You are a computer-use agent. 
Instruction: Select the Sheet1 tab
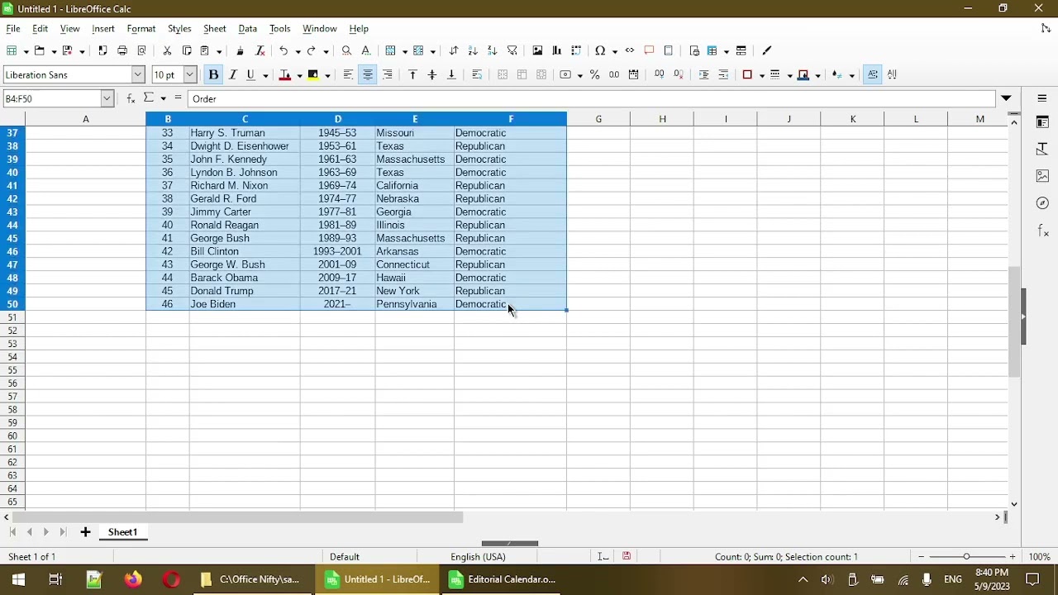tap(122, 532)
